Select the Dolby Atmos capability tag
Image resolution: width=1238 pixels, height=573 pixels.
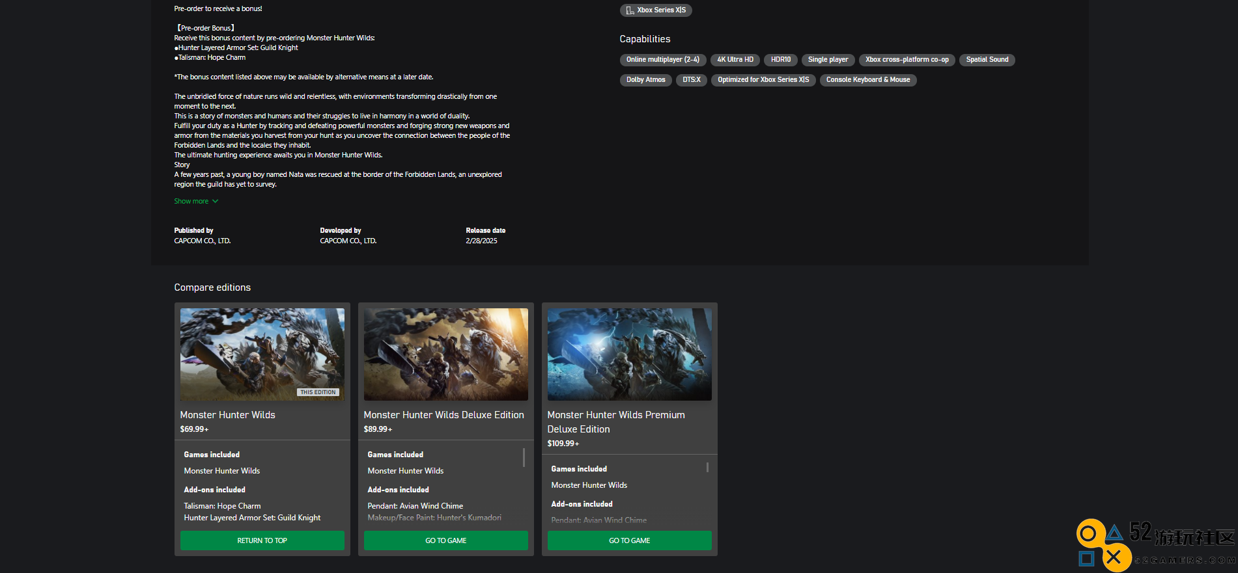[646, 80]
